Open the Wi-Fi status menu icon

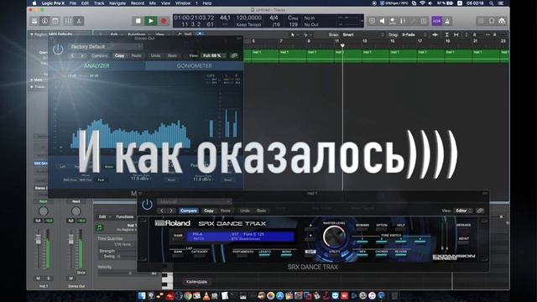point(422,3)
